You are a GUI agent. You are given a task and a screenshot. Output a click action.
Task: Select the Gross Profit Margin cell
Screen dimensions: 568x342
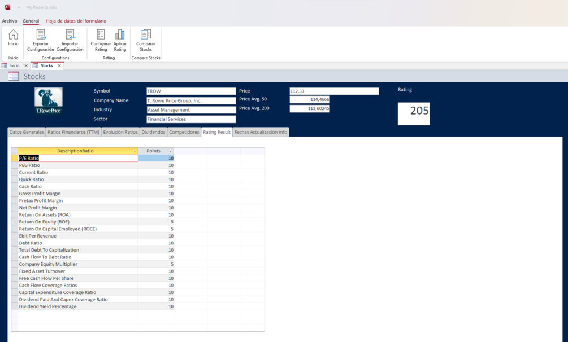[78, 194]
